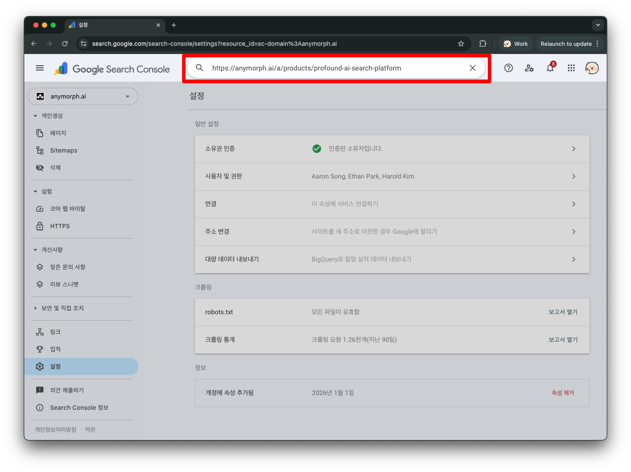Open the Help question mark icon
Image resolution: width=631 pixels, height=472 pixels.
click(508, 68)
